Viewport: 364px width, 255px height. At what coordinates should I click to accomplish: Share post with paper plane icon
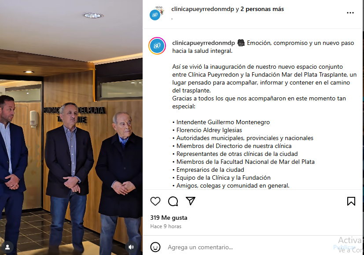pyautogui.click(x=191, y=201)
